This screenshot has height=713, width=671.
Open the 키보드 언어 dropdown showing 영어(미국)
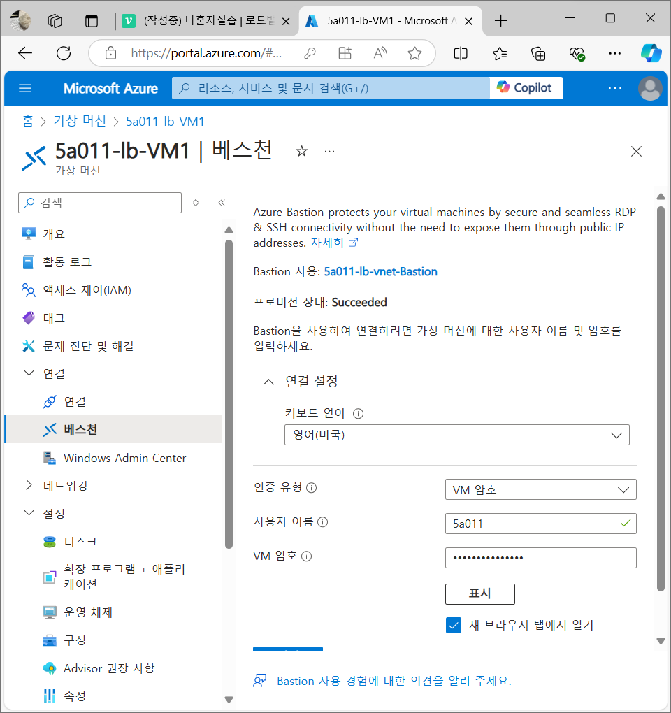tap(457, 435)
